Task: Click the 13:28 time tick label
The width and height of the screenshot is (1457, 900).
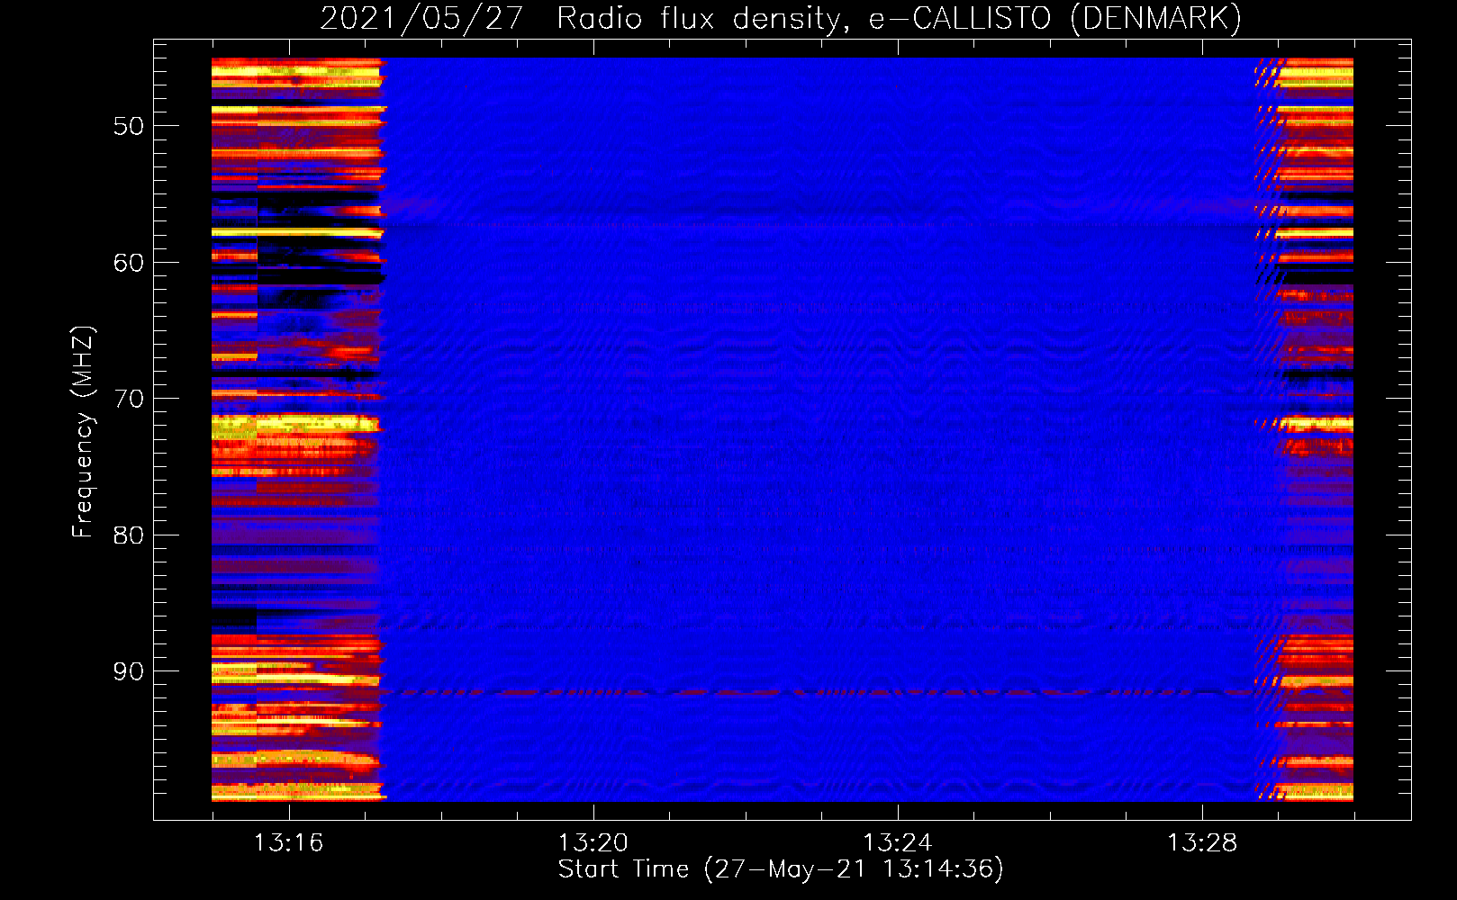Action: coord(1202,842)
